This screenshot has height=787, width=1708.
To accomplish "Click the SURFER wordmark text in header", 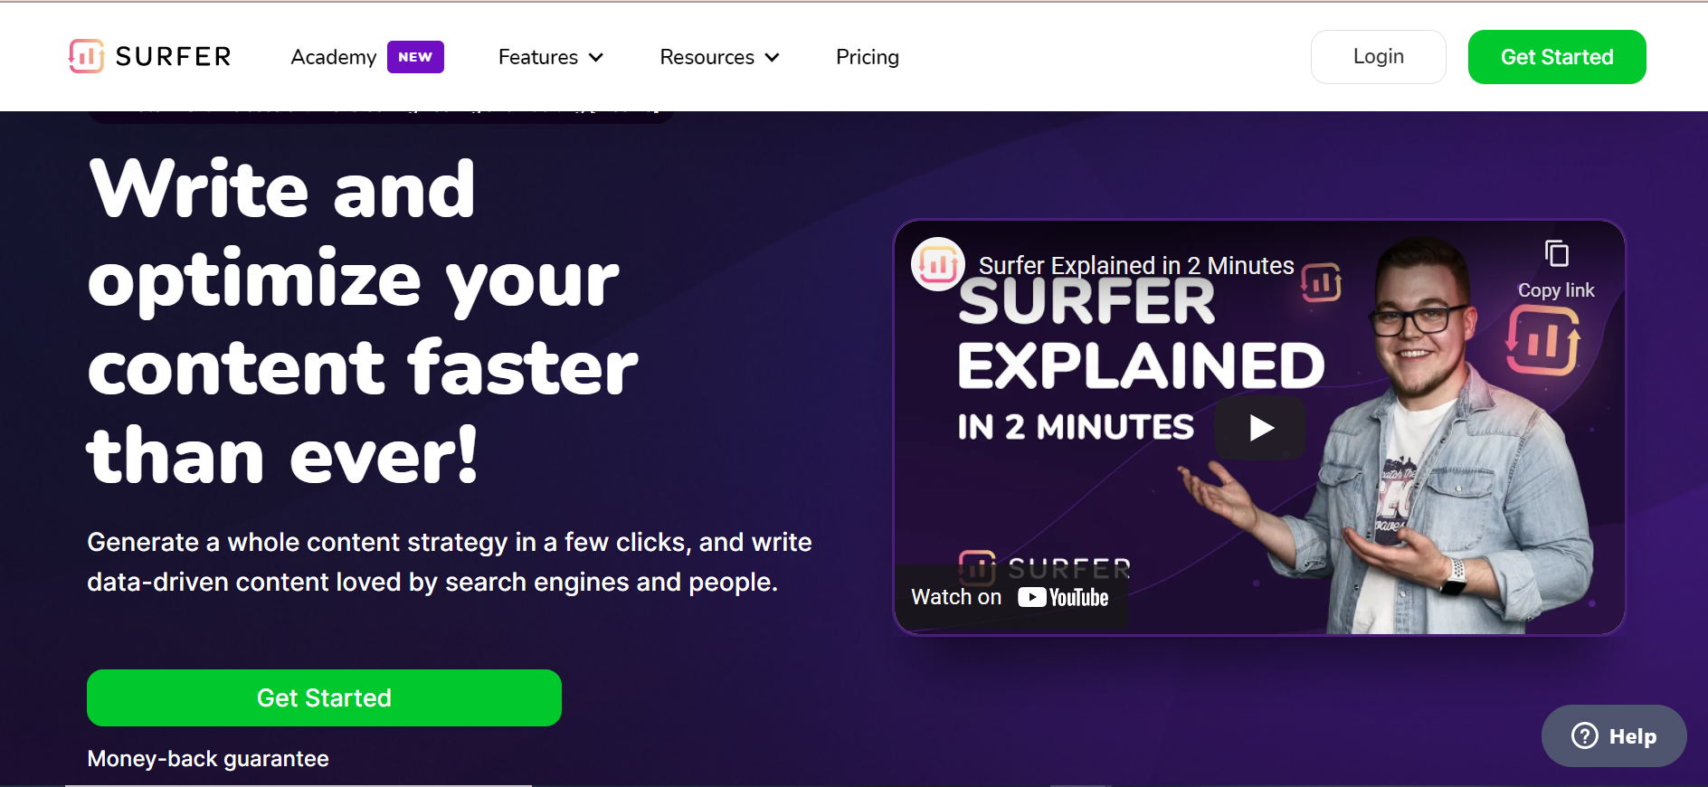I will (x=174, y=56).
